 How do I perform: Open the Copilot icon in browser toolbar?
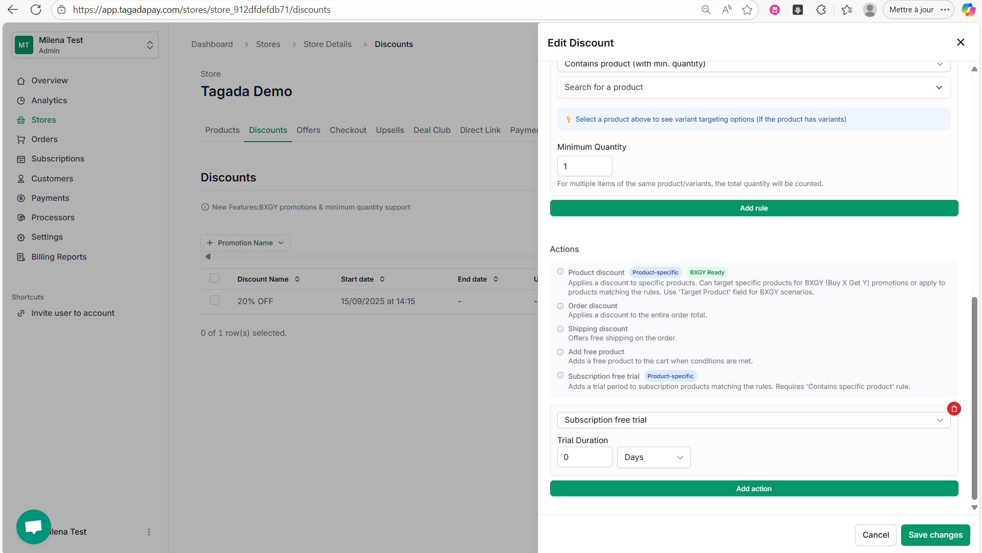(x=968, y=10)
